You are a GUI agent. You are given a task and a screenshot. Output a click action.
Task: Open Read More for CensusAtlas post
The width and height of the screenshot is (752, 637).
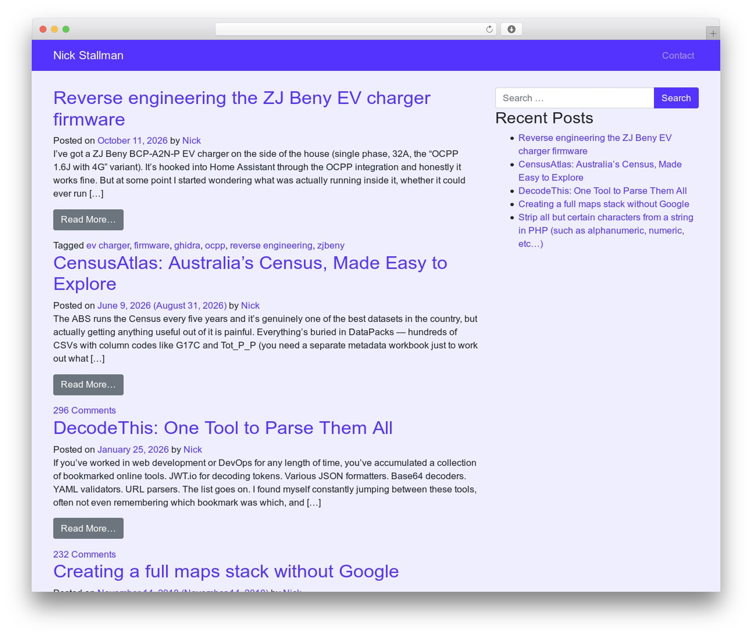tap(88, 385)
